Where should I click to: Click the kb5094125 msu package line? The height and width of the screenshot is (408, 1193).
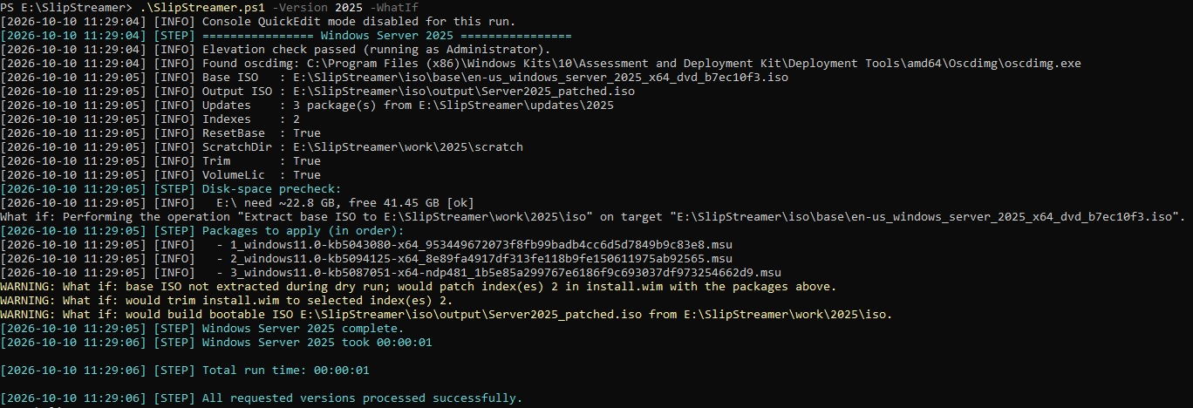[x=366, y=259]
